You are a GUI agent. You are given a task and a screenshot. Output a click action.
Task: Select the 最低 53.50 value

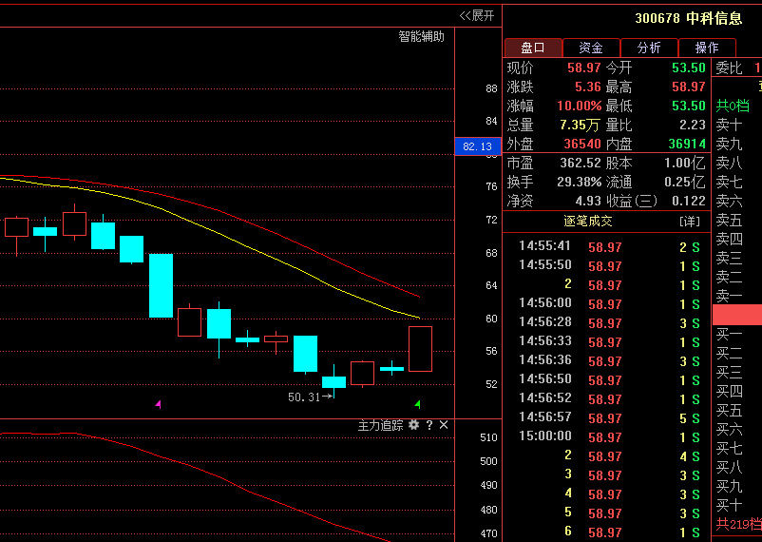[689, 106]
